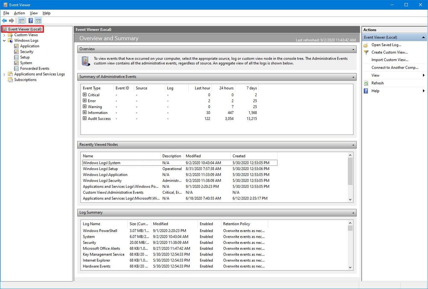
Task: Open the View menu
Action: (x=34, y=13)
